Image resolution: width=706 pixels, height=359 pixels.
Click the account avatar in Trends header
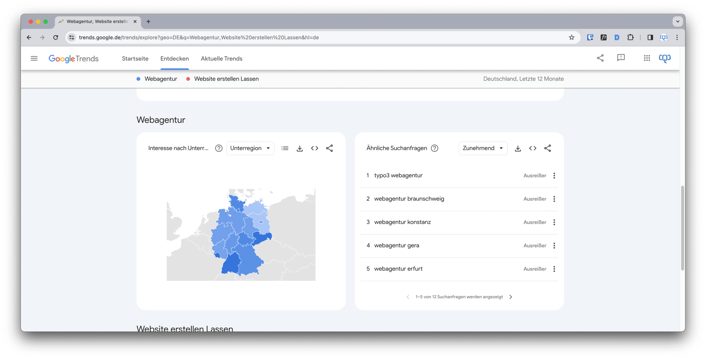[665, 58]
